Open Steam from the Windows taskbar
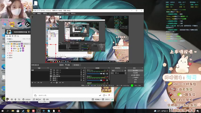Image resolution: width=201 pixels, height=113 pixels. click(23, 111)
